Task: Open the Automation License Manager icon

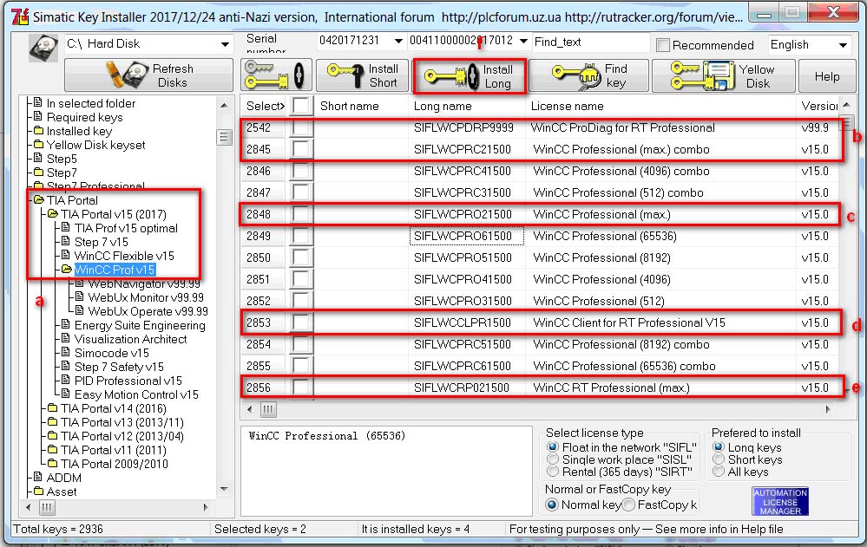Action: [x=780, y=502]
